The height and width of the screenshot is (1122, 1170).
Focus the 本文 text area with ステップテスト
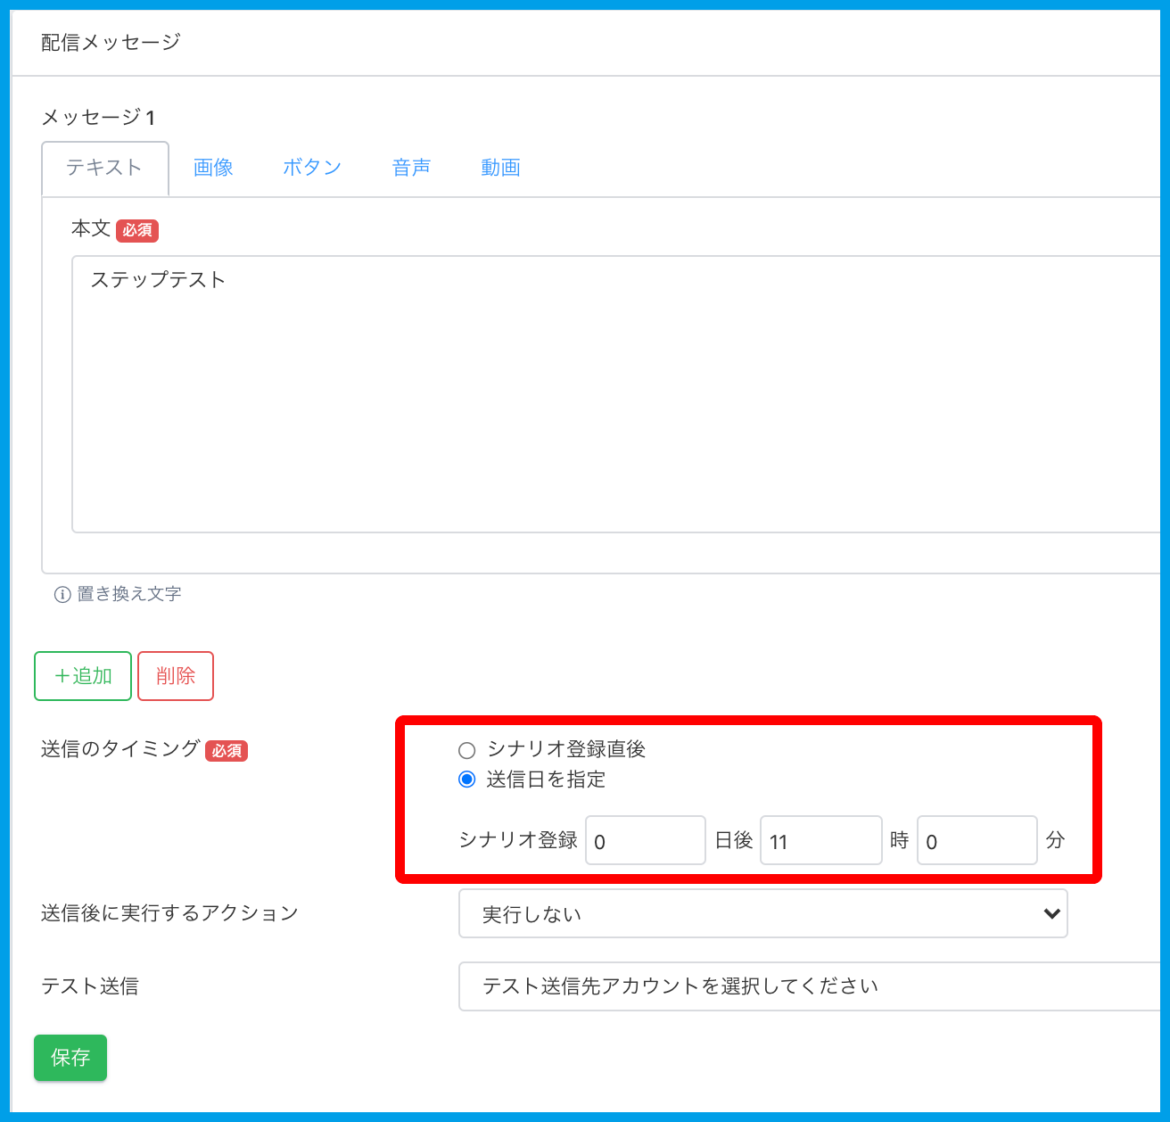coord(615,394)
